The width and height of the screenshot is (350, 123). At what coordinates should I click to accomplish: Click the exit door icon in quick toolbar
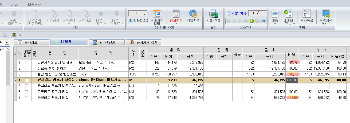pyautogui.click(x=14, y=35)
